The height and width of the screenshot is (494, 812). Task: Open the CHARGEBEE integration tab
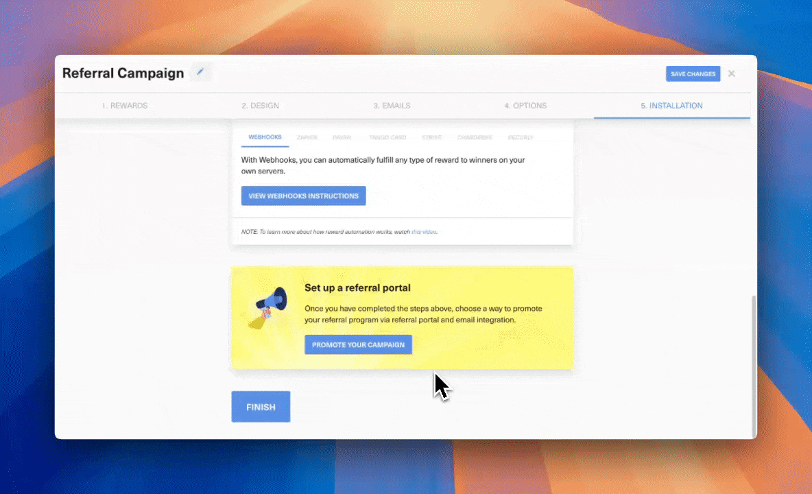click(475, 137)
